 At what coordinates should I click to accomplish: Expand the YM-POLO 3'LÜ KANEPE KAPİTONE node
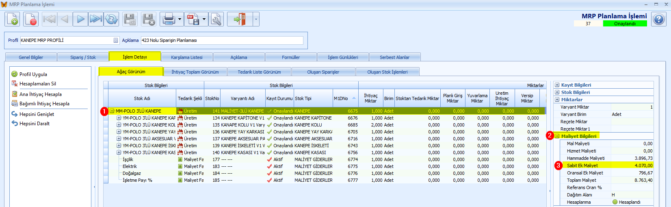(x=119, y=118)
